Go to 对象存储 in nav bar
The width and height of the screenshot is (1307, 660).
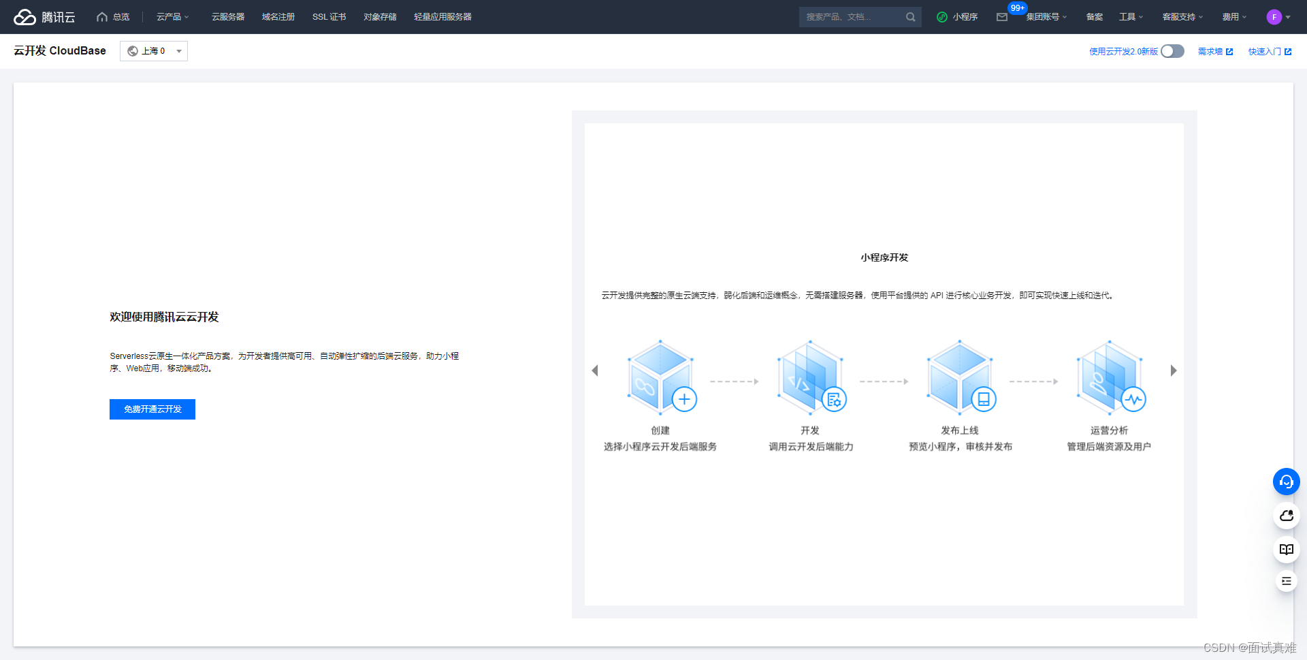(x=380, y=17)
